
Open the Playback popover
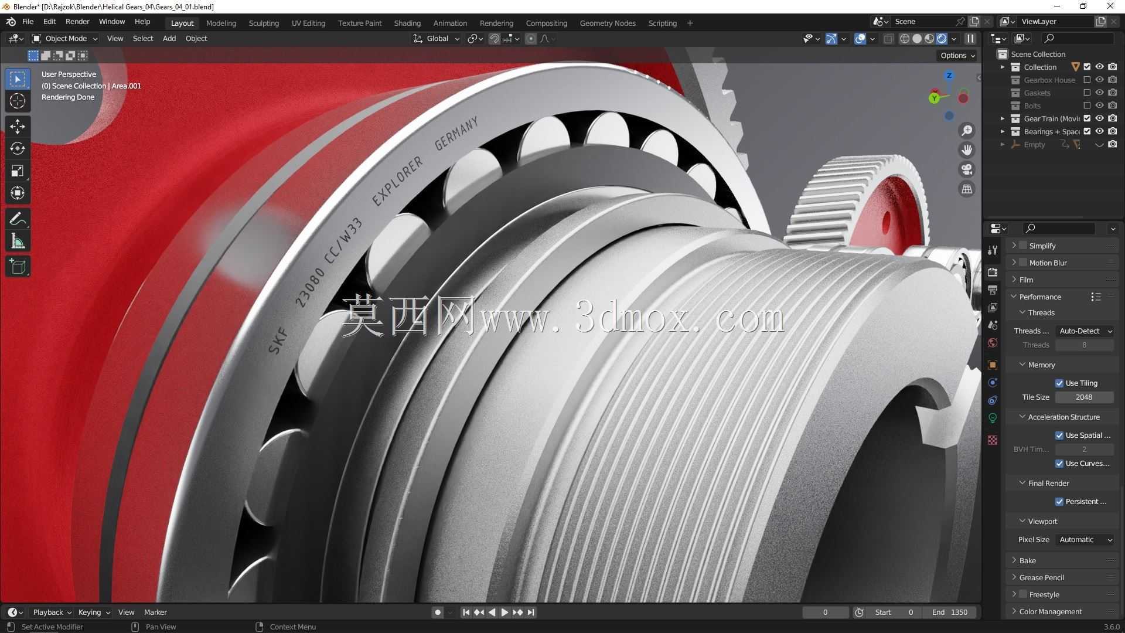52,612
